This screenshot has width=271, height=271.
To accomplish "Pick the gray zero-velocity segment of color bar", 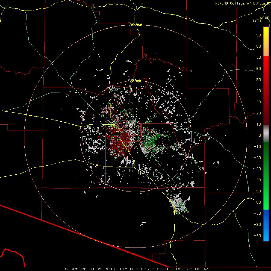I will coord(266,133).
